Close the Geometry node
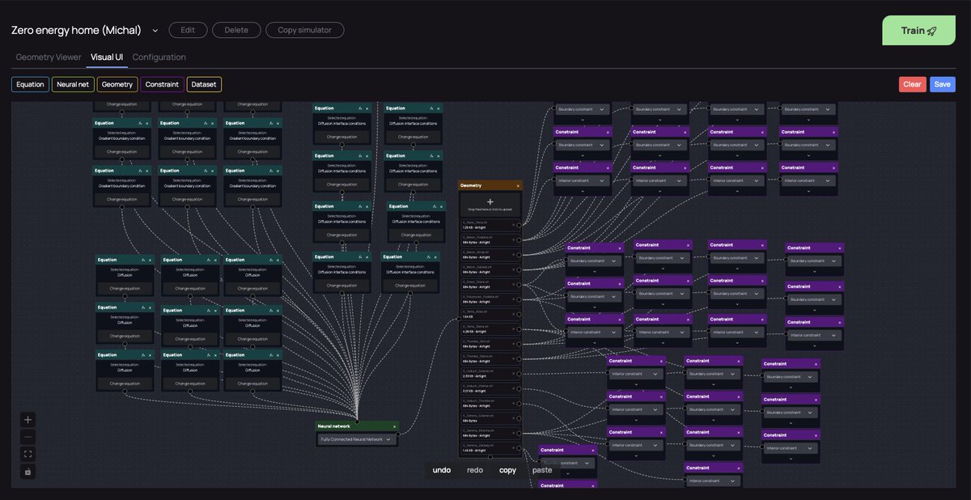Screen dimensions: 971x500 click(518, 185)
